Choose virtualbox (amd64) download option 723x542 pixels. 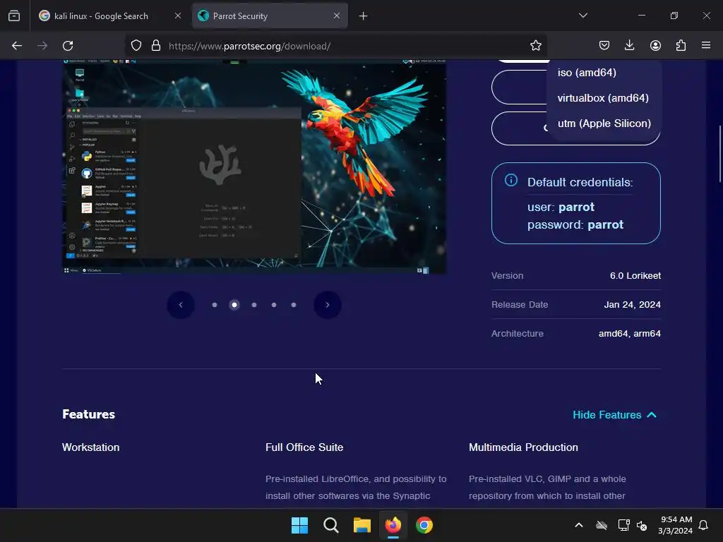click(x=604, y=97)
